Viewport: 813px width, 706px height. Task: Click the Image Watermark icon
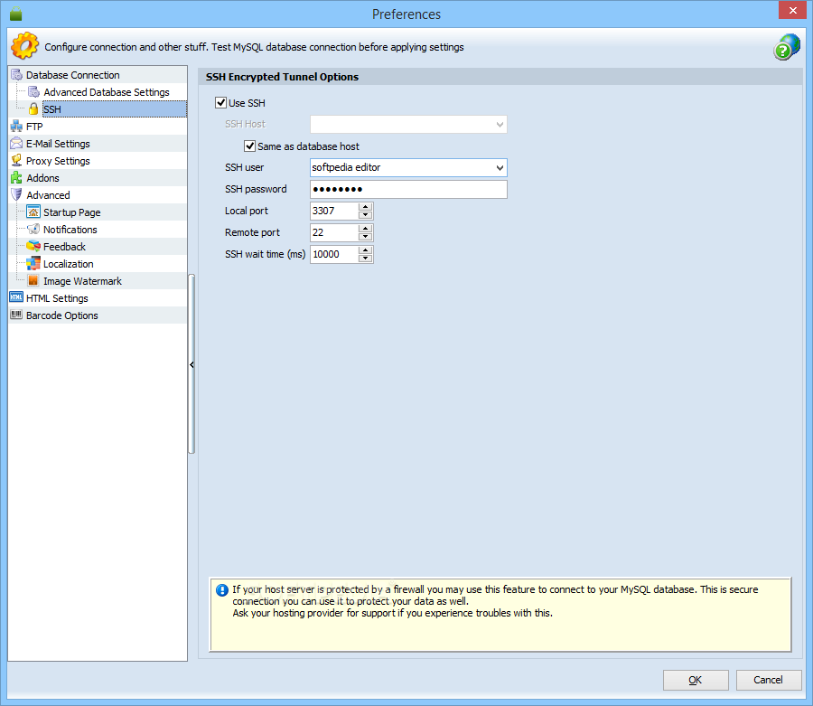pos(33,280)
